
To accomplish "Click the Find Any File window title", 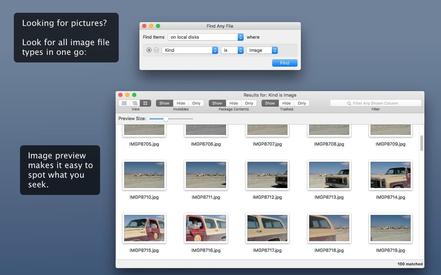I will tap(220, 26).
